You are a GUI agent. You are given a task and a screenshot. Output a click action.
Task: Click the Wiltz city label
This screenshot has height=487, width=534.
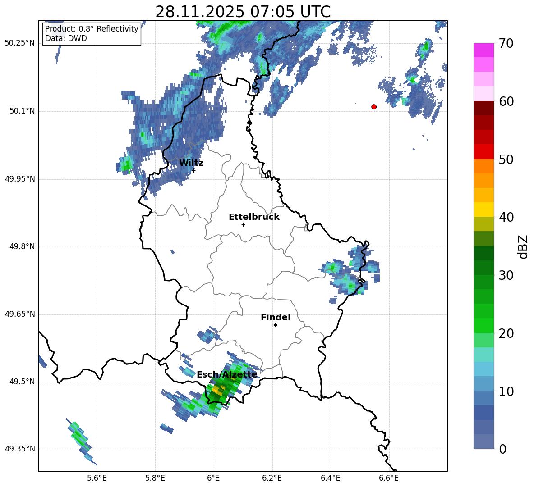coord(191,163)
